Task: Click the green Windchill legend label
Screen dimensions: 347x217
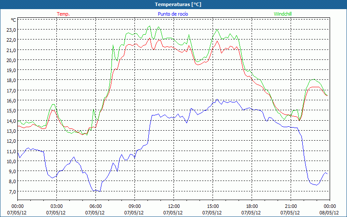Action: 283,14
